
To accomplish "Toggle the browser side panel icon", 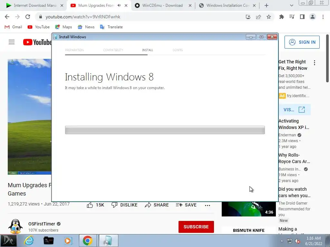I will (302, 17).
